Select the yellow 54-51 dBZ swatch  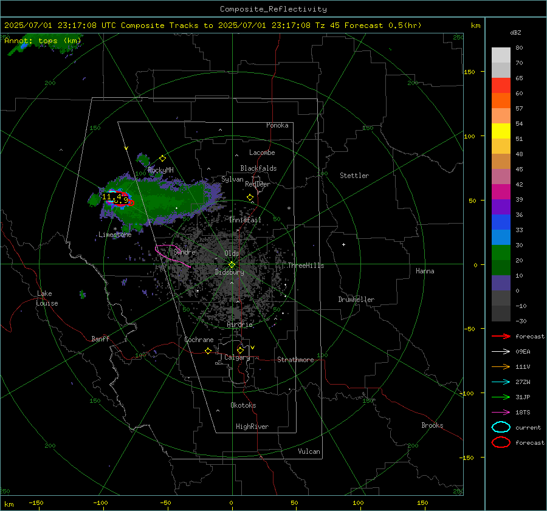(x=501, y=131)
